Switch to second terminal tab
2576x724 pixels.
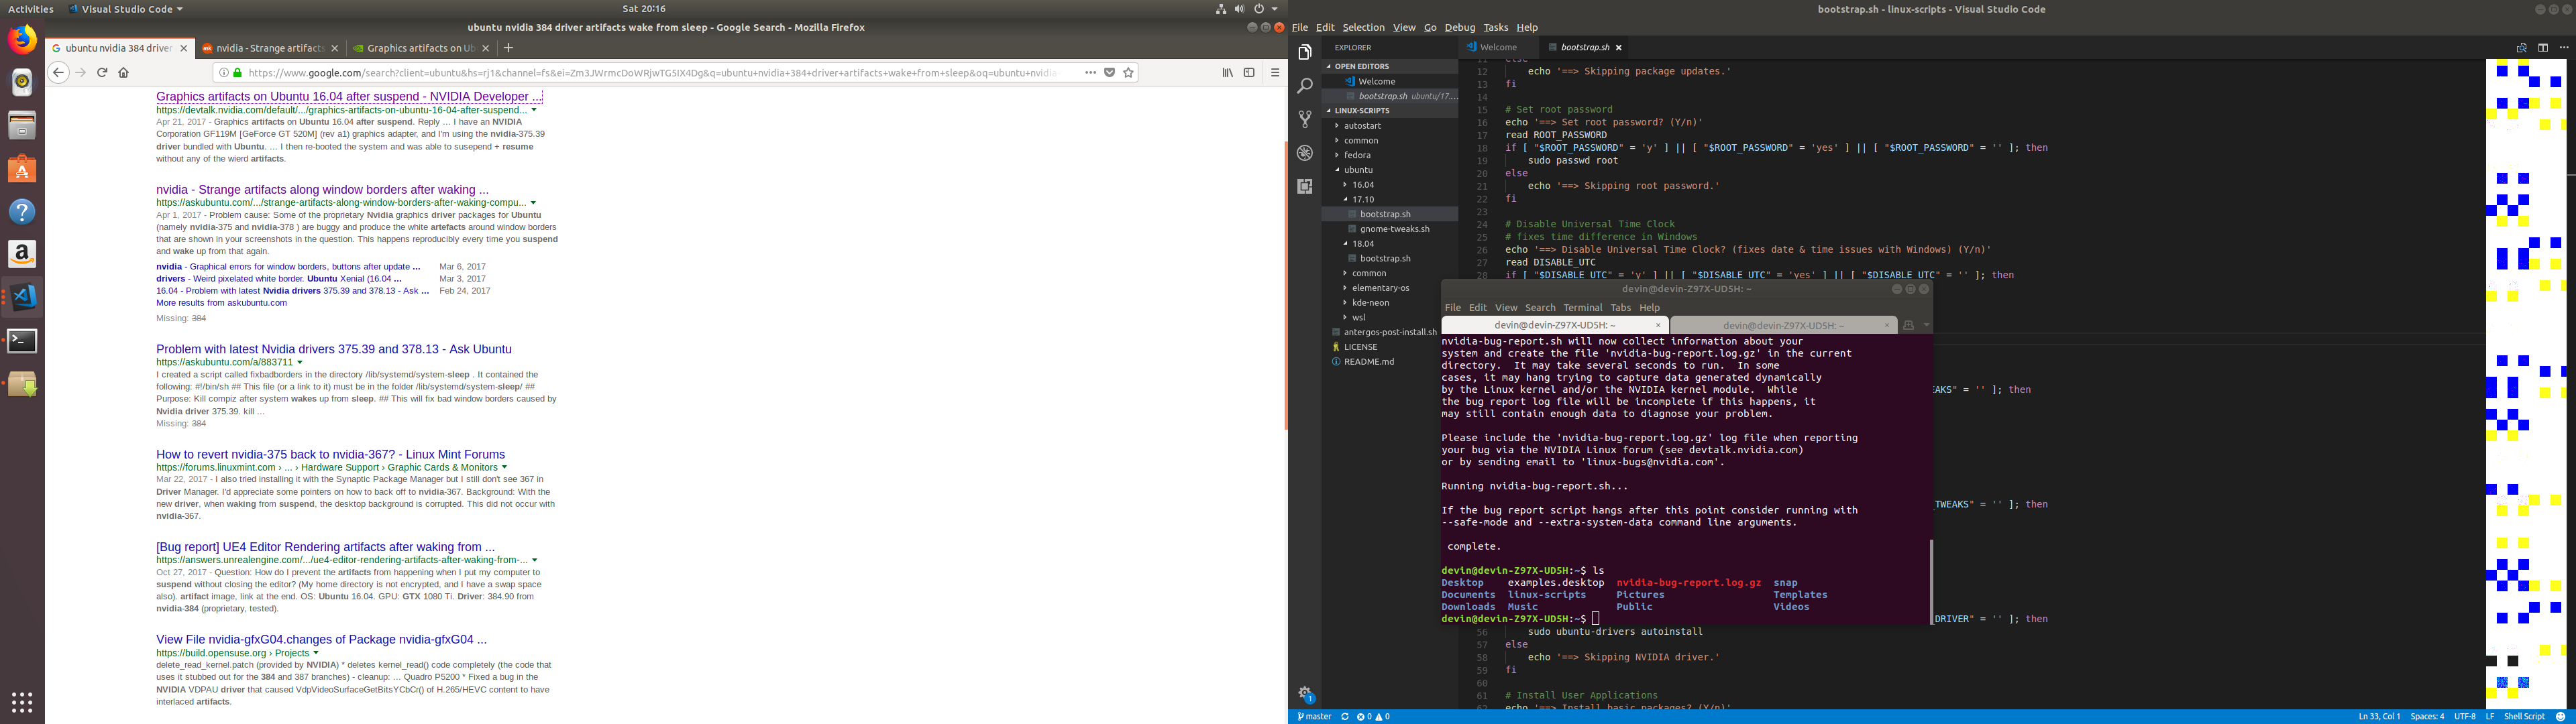(1783, 325)
